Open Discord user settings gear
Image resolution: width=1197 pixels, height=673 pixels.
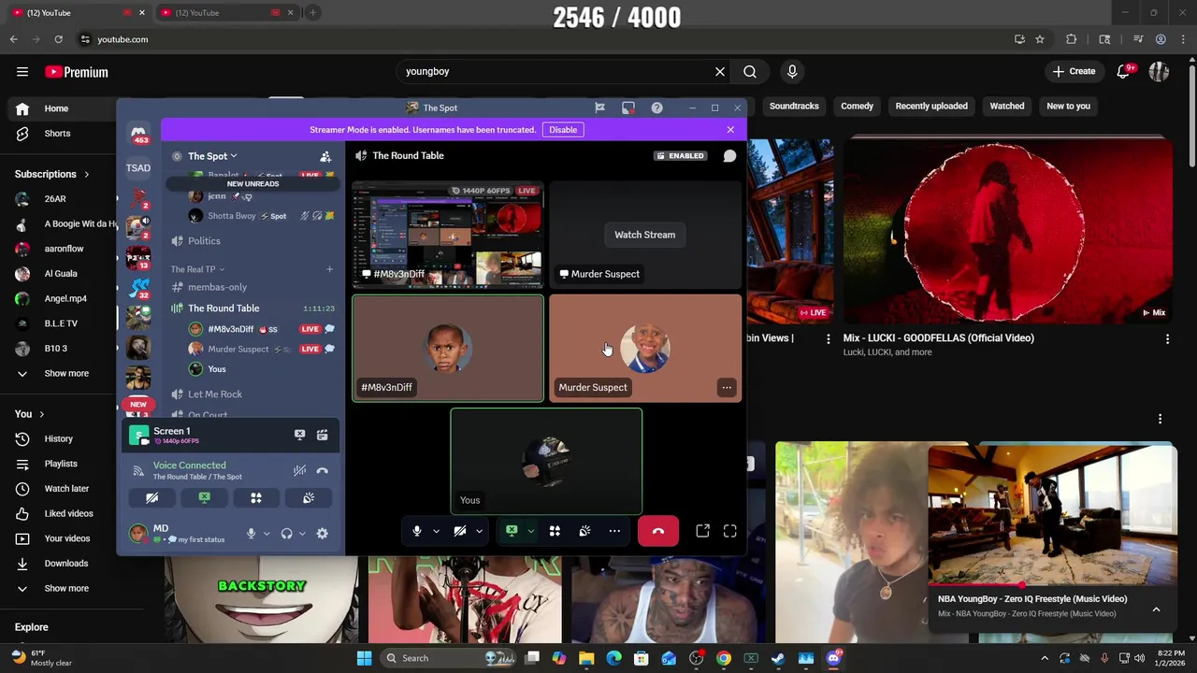(x=322, y=534)
